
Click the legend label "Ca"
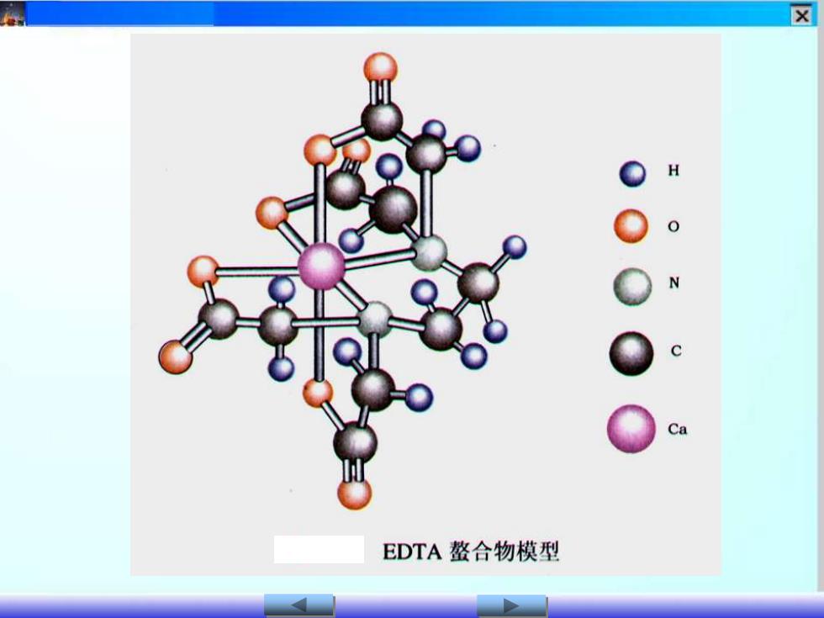(x=678, y=429)
